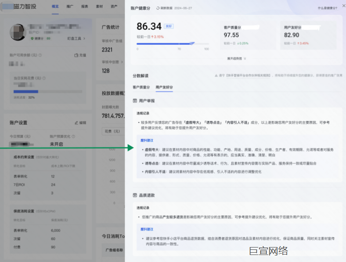Click the 良好 rating badge
Image resolution: width=346 pixels, height=262 pixels.
point(169,26)
